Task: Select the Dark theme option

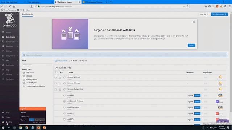Action: pos(36,120)
